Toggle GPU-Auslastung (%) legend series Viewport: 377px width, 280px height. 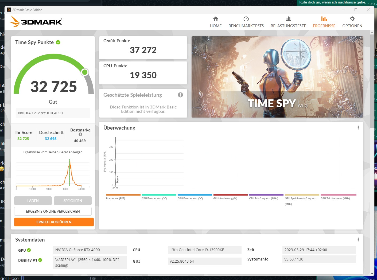(230, 197)
